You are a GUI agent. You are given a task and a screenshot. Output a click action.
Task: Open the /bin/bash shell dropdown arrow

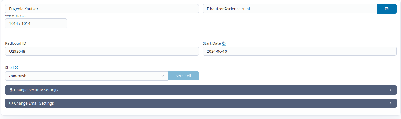pyautogui.click(x=163, y=76)
